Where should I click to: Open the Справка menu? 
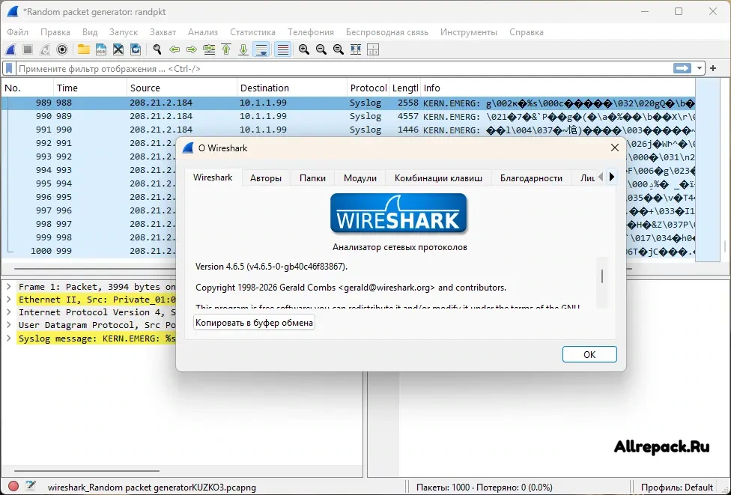point(527,32)
